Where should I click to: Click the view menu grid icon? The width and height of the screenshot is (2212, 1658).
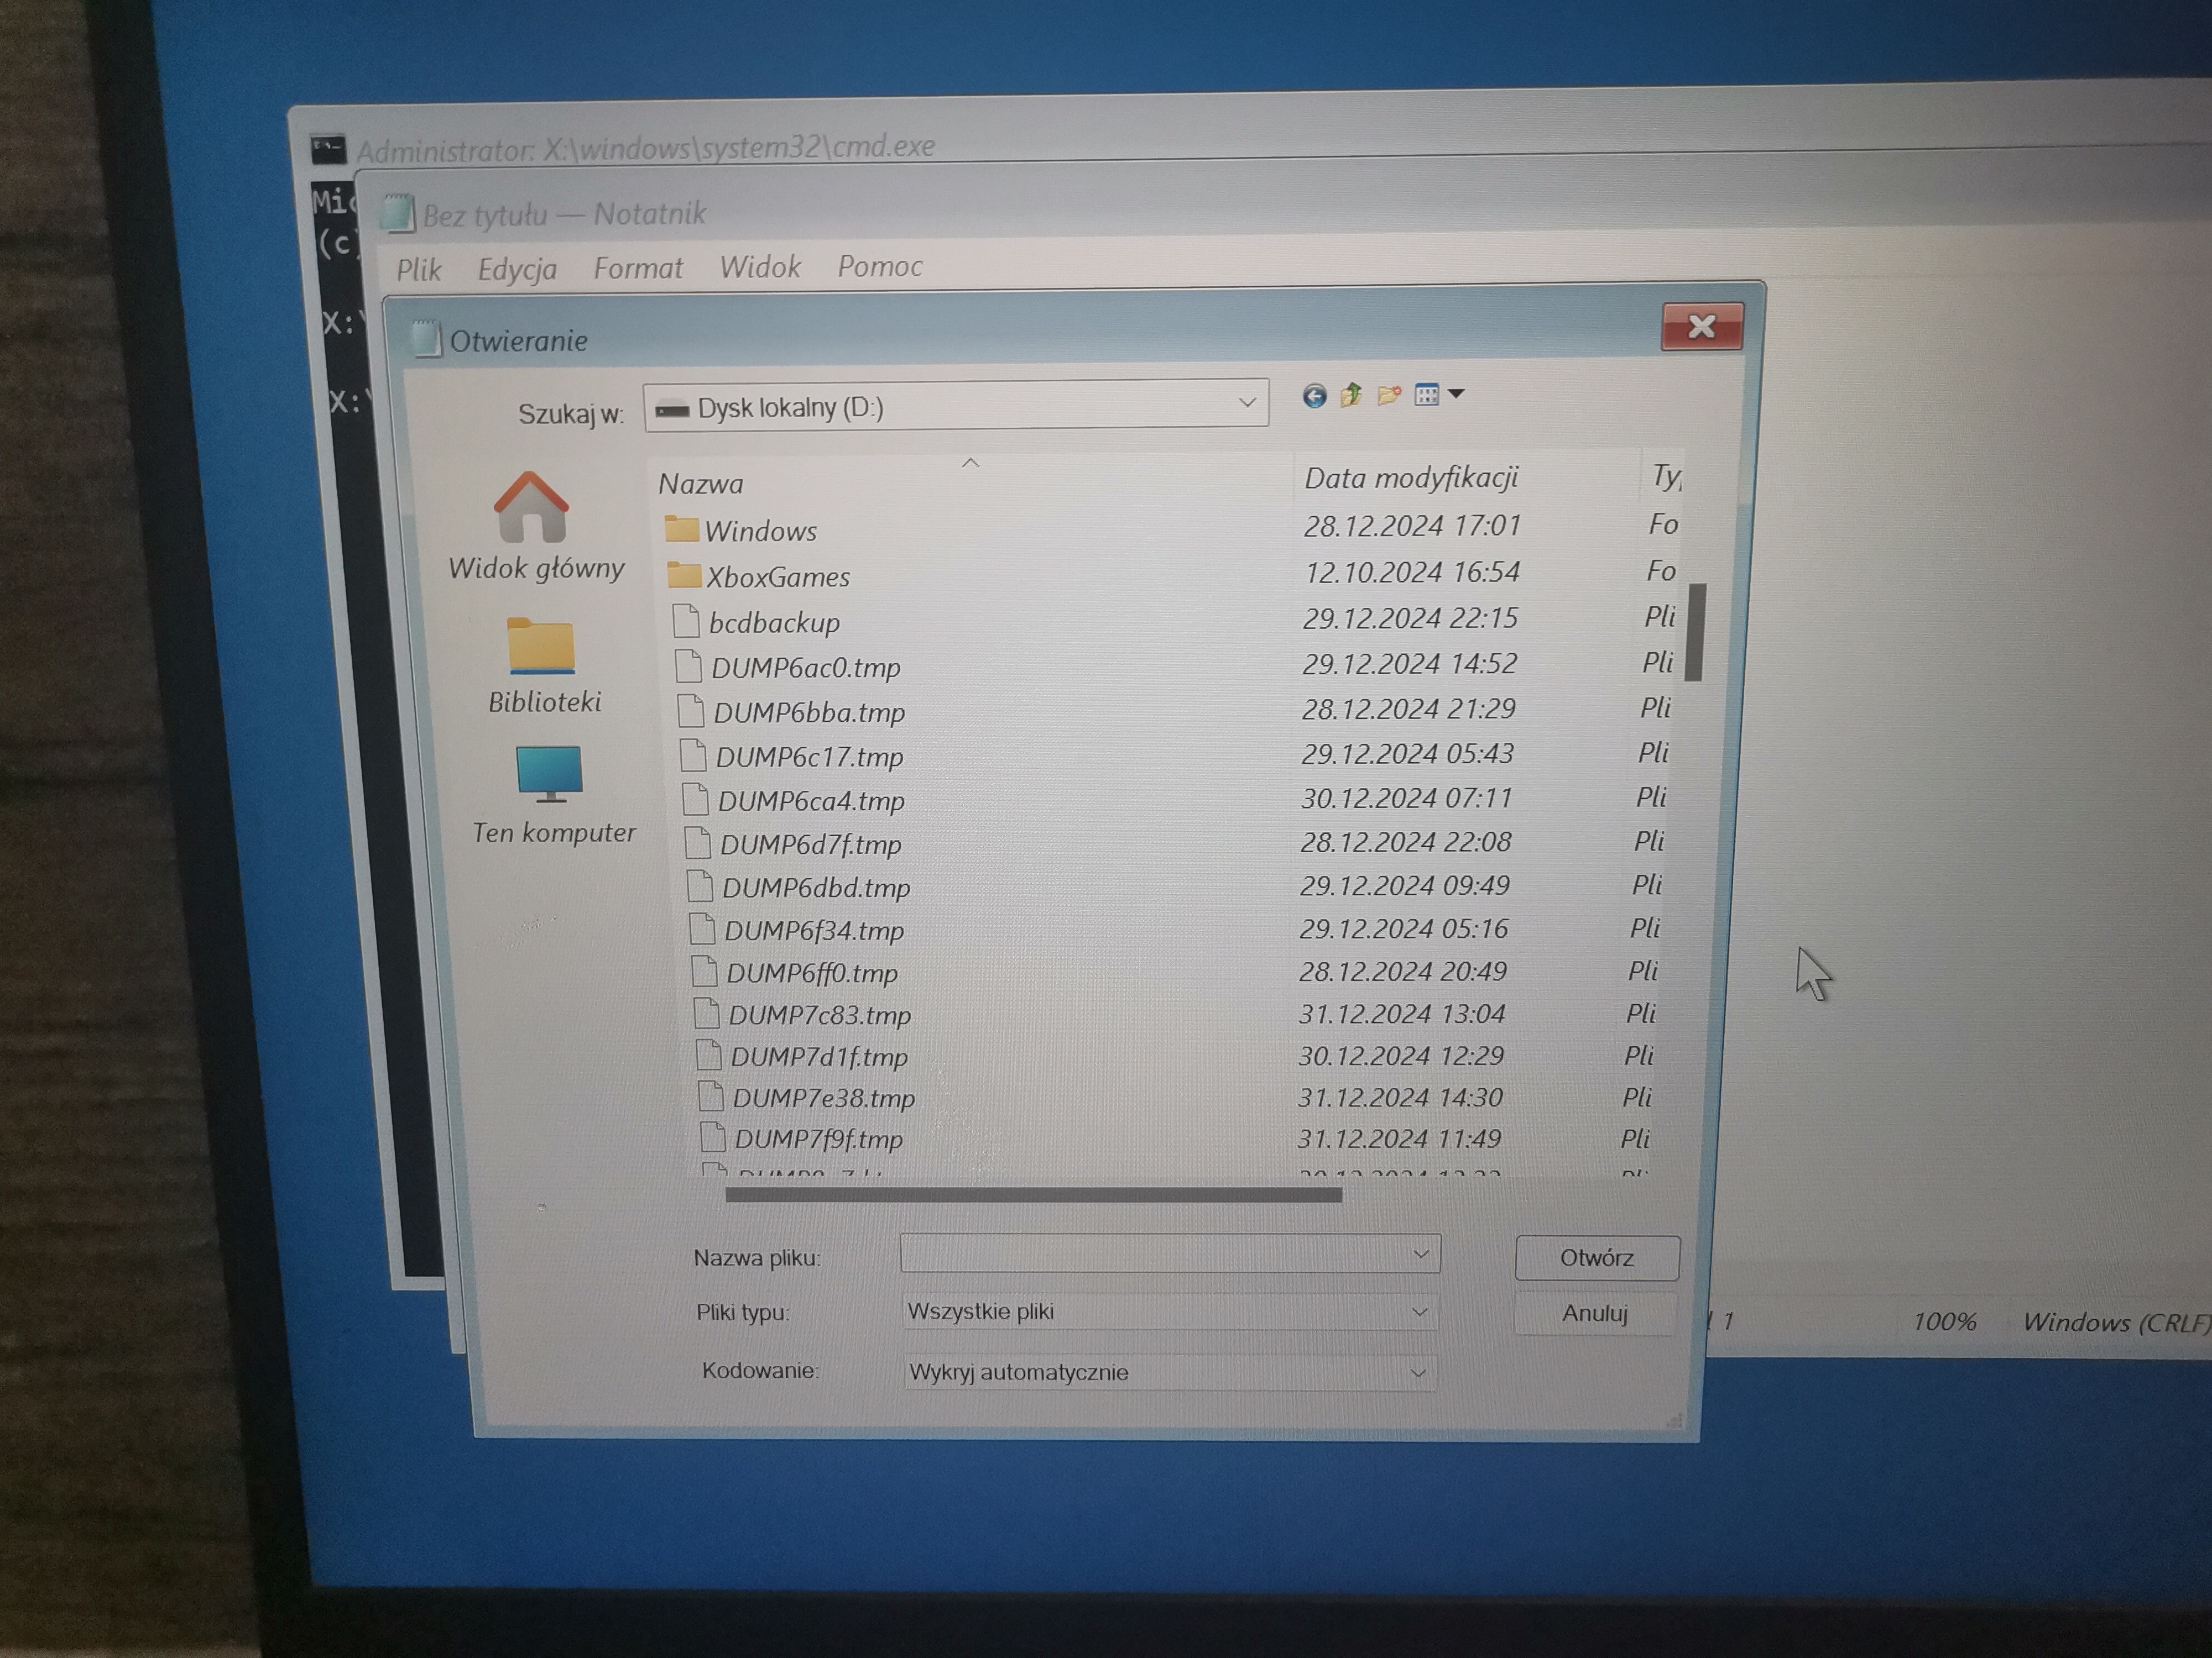[1427, 395]
